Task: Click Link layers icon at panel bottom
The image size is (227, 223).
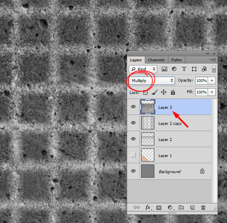Action: (x=136, y=207)
